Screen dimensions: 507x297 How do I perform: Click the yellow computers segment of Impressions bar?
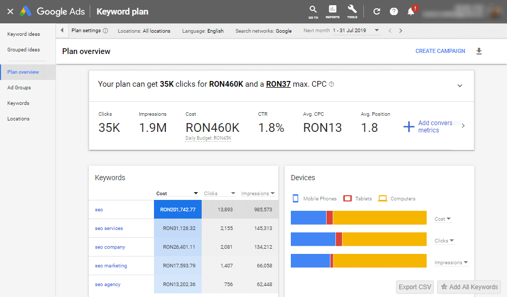(380, 261)
